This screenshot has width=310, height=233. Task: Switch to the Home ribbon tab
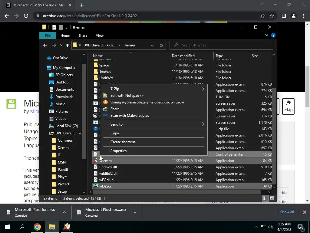(65, 35)
